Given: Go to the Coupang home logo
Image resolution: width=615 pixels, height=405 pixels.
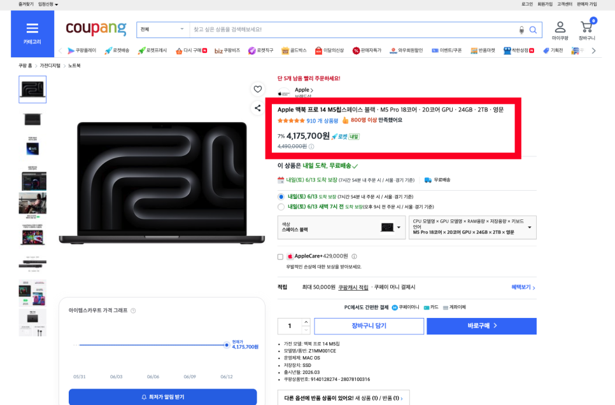Looking at the screenshot, I should (96, 29).
